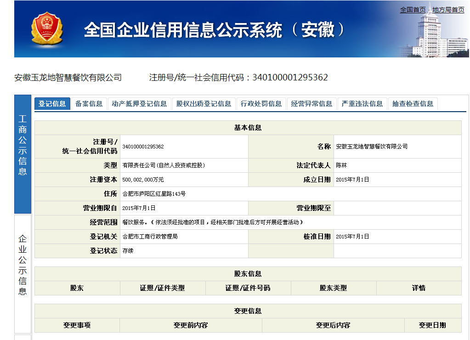This screenshot has width=470, height=340.
Task: Click the 详情 column header in shareholder table
Action: click(x=419, y=288)
